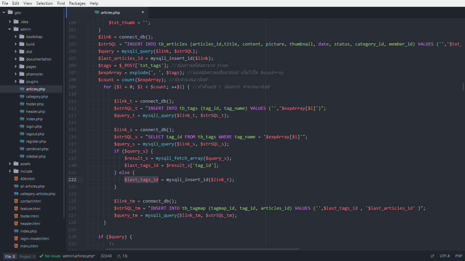Click the PHP icon beside register.php
Screen dimensions: 465x261
22,141
